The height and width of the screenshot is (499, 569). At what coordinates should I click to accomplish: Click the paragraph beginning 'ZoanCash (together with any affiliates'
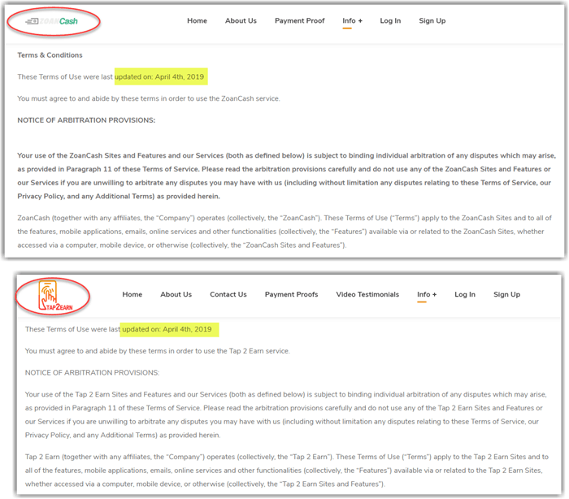[x=284, y=232]
